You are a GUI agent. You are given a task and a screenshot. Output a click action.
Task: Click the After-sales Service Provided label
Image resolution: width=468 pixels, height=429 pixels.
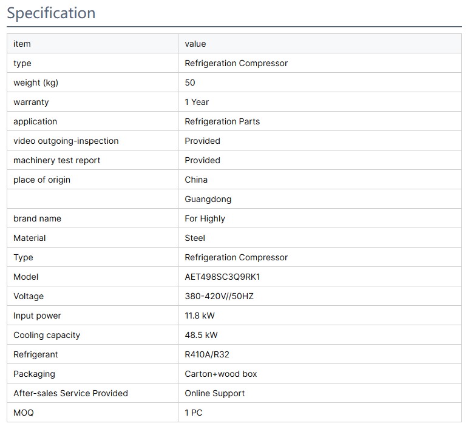tap(70, 393)
